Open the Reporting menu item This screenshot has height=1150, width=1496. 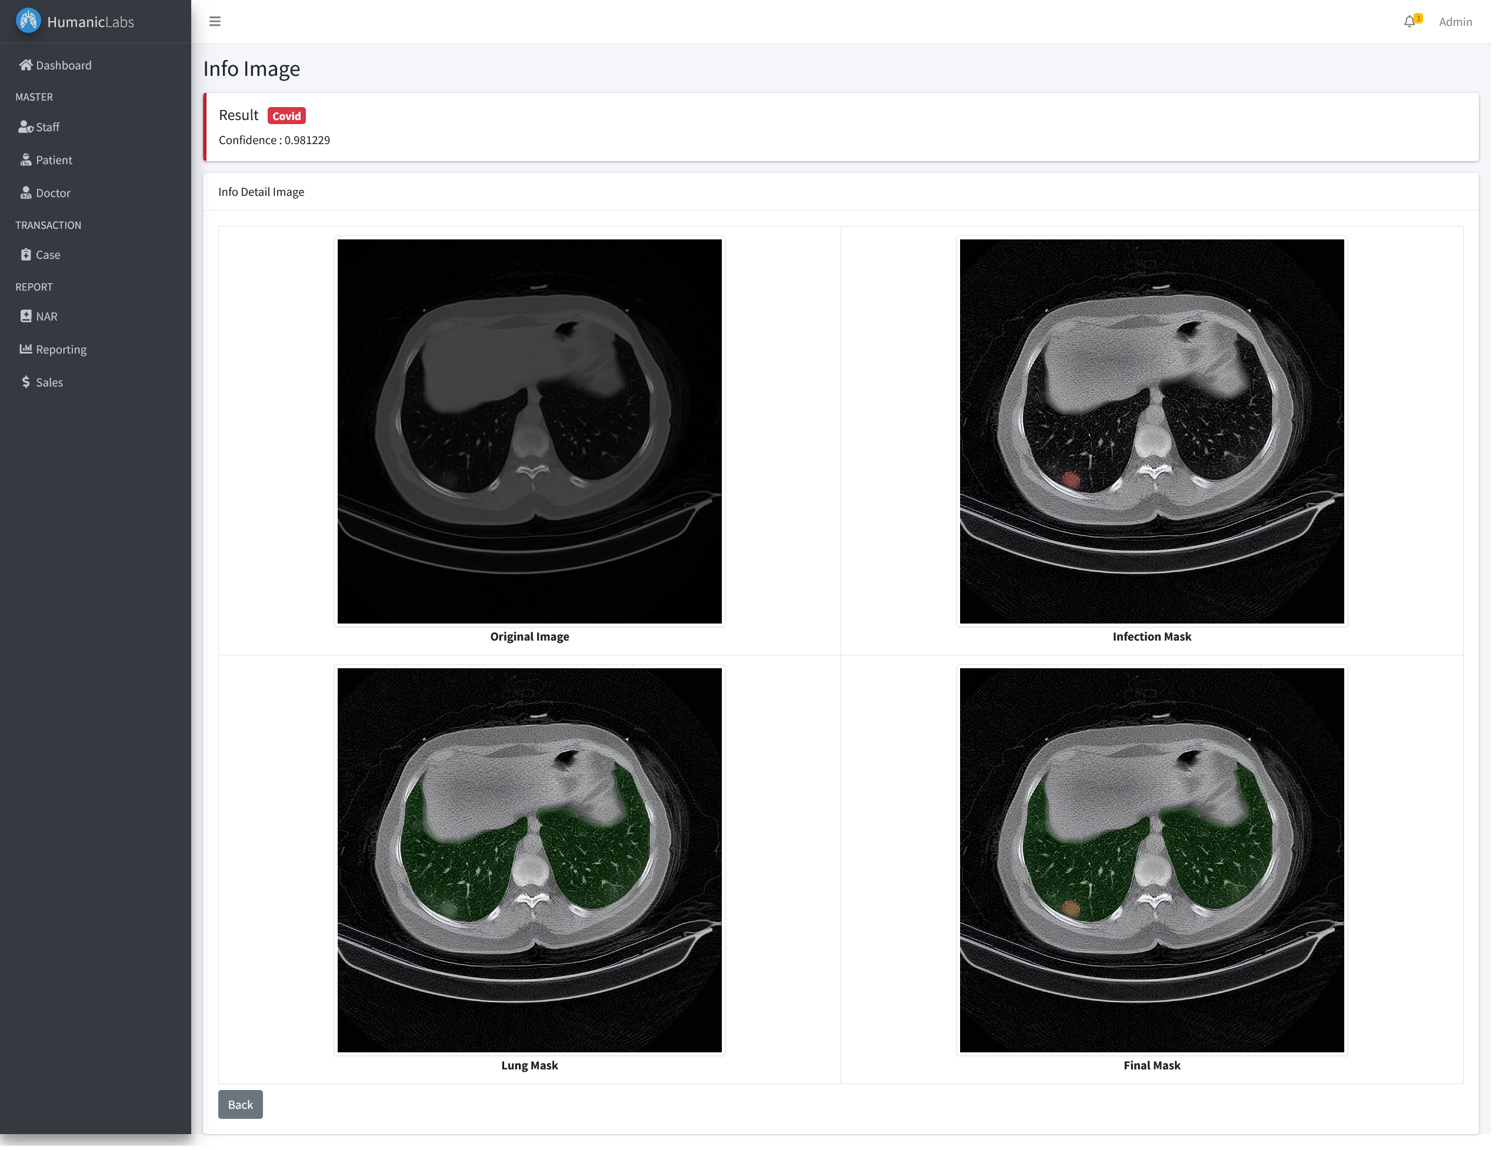tap(61, 349)
